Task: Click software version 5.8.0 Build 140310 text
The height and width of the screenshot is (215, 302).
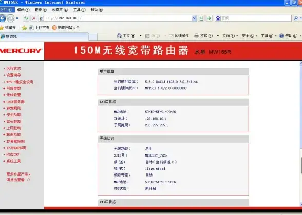Action: coord(171,82)
